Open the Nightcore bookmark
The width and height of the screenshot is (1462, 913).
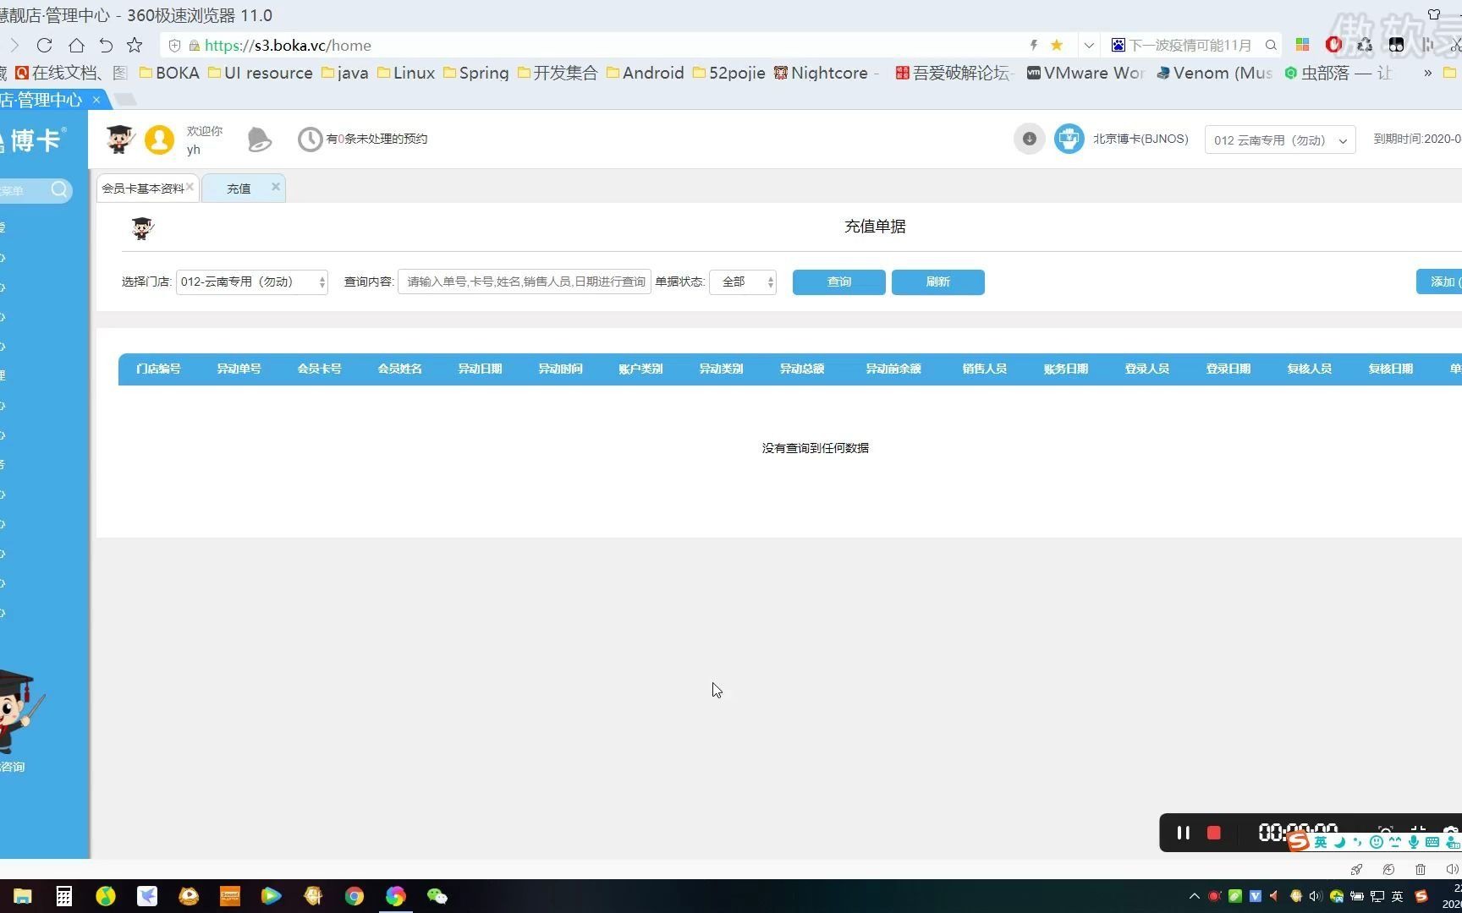point(826,74)
